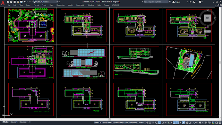The image size is (222, 125).
Task: Click the Redo arrow icon
Action: tap(29, 2)
